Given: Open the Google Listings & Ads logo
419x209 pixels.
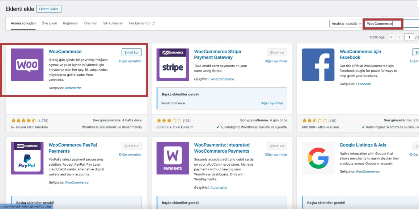Looking at the screenshot, I should tap(318, 158).
